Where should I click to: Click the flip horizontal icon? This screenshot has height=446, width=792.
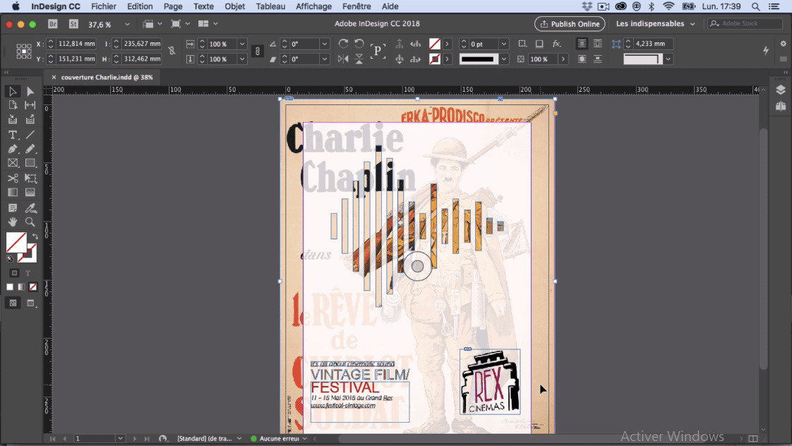343,59
